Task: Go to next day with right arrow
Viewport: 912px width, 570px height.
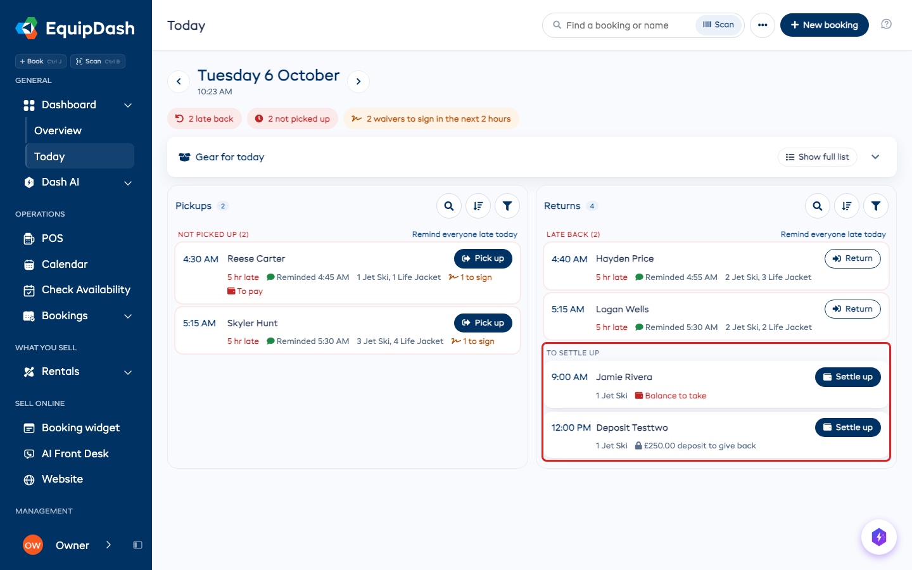Action: pos(358,81)
